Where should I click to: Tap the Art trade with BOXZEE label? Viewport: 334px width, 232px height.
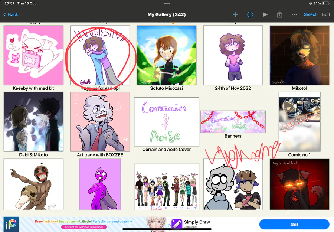coord(100,155)
